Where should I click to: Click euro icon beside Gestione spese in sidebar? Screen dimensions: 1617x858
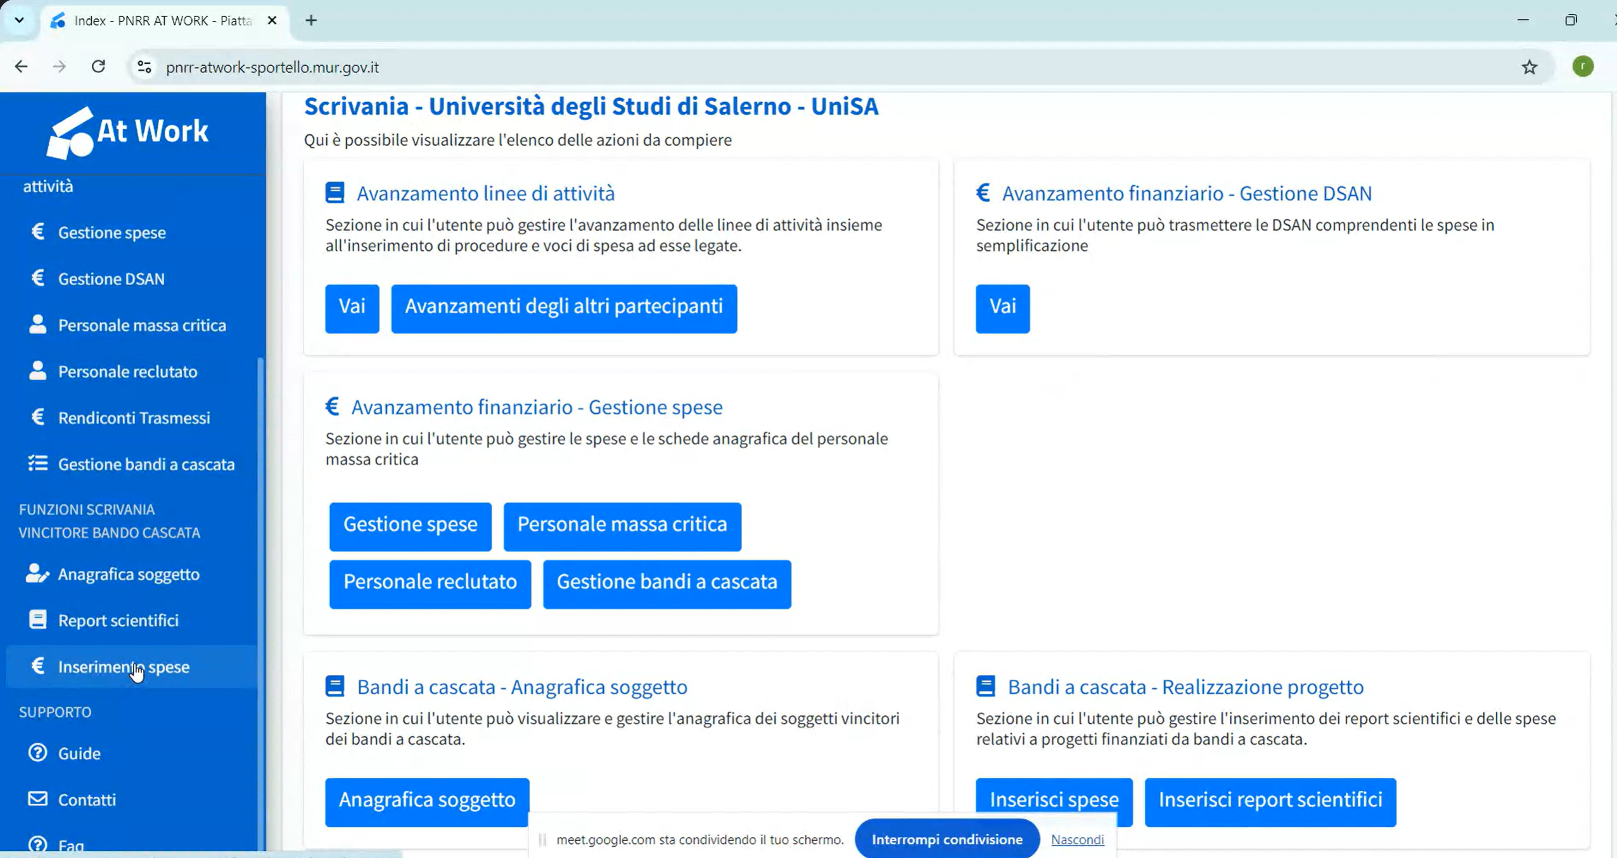pyautogui.click(x=38, y=232)
